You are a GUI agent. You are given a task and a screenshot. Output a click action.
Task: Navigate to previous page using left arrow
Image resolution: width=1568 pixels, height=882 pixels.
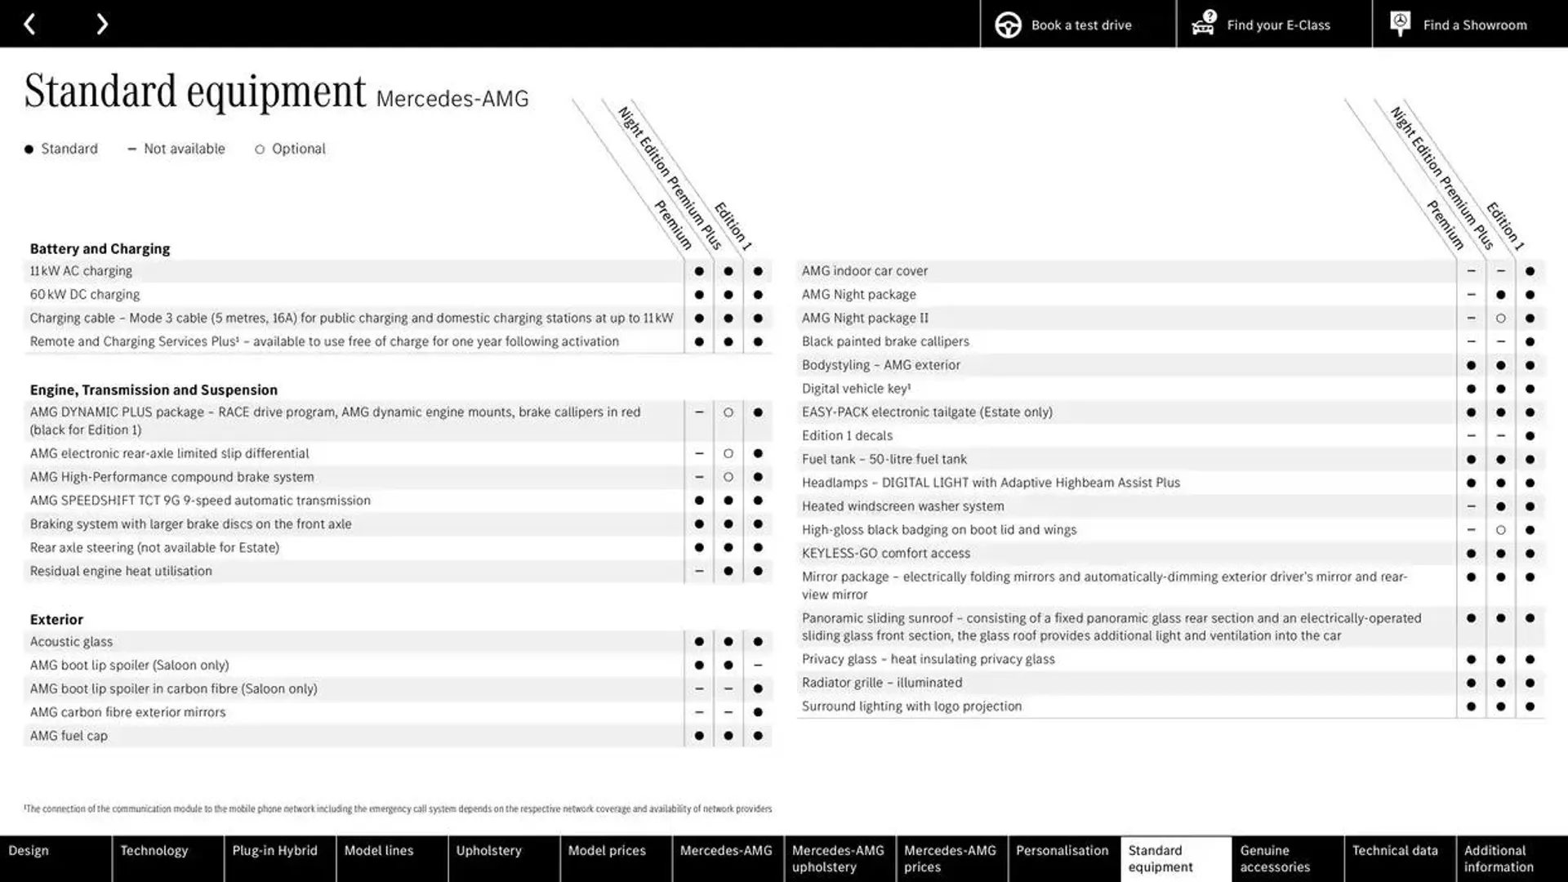(29, 24)
